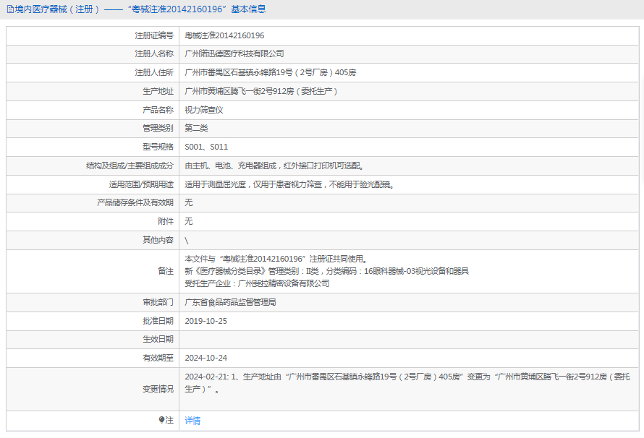Screen dimensions: 644x438
Task: Select management class value 第二类
Action: [x=196, y=128]
